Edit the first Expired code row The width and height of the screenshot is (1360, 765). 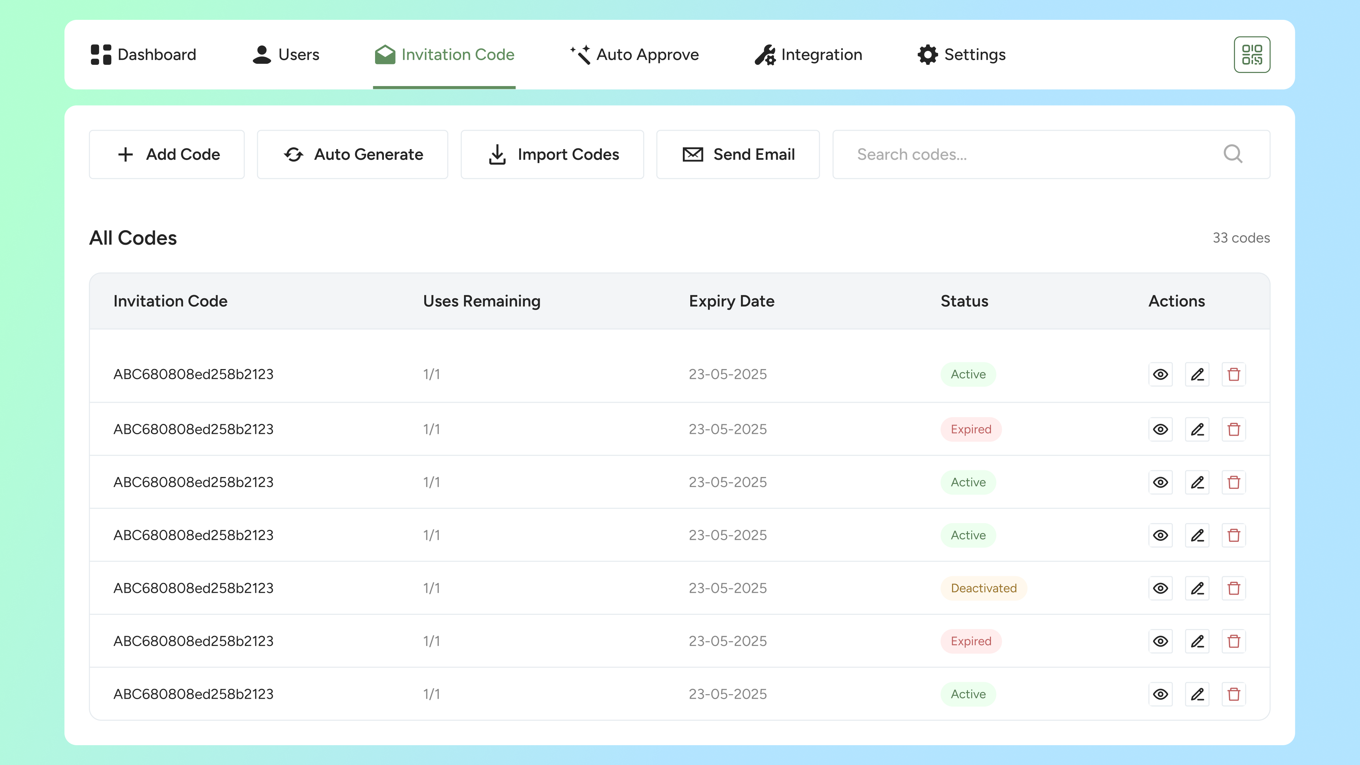(x=1197, y=429)
